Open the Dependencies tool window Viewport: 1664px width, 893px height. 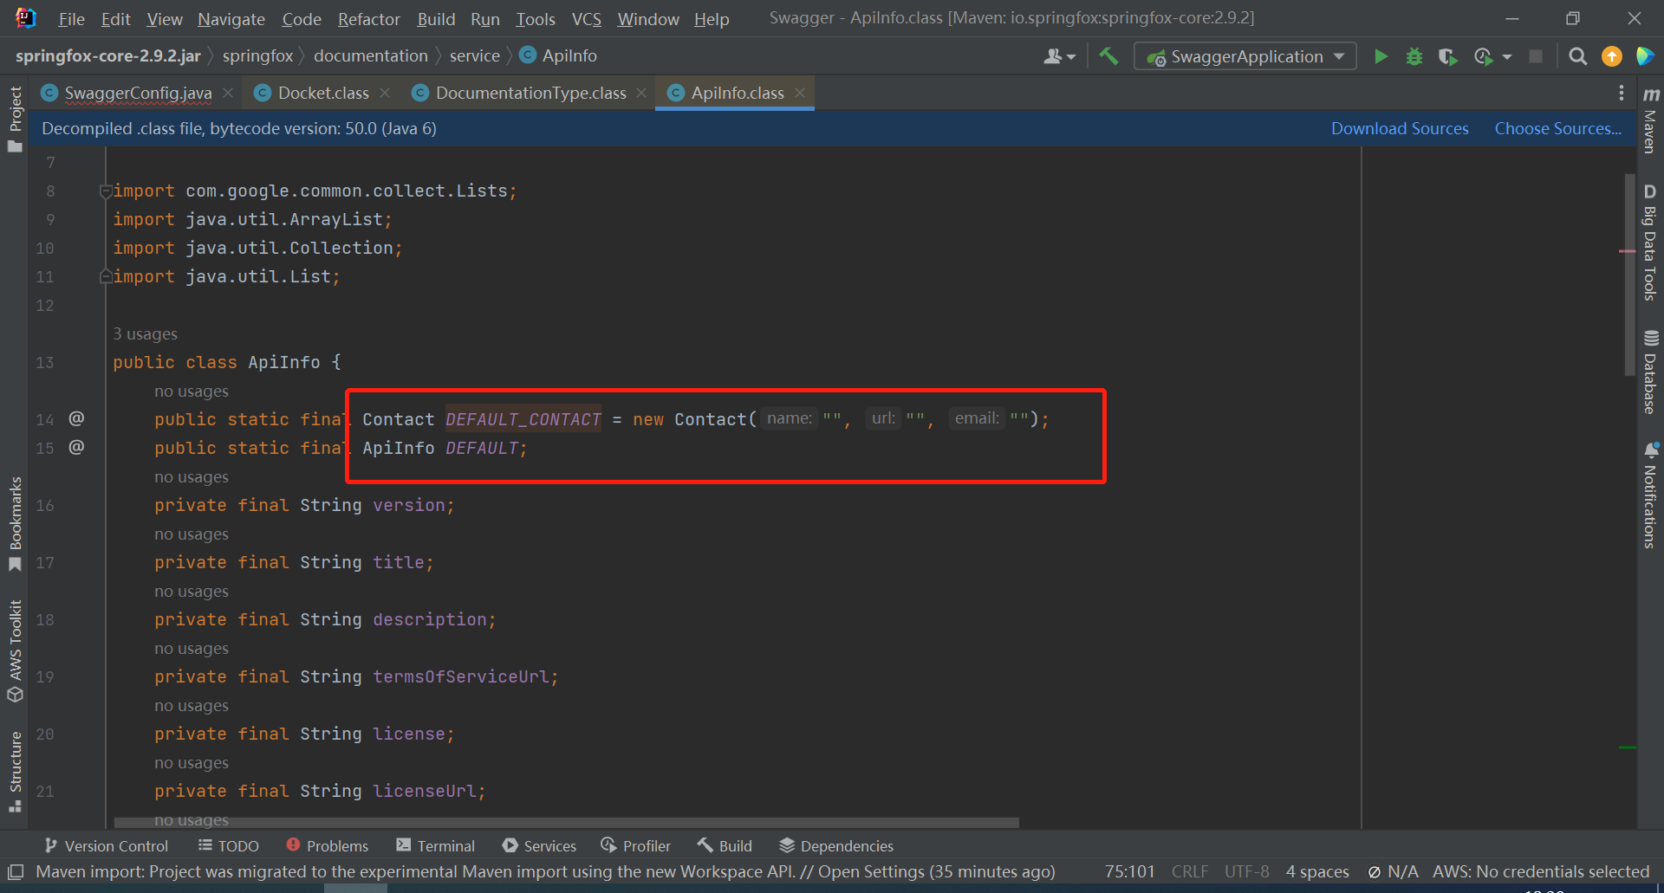pos(836,845)
